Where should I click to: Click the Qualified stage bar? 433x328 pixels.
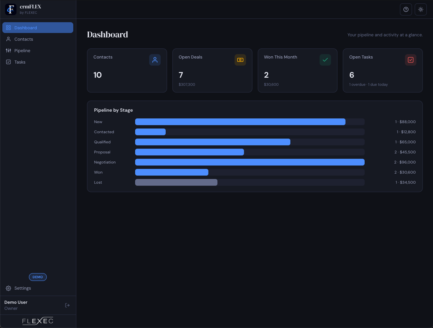(x=213, y=142)
